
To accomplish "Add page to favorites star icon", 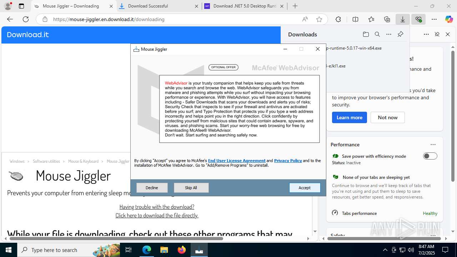I will [319, 19].
